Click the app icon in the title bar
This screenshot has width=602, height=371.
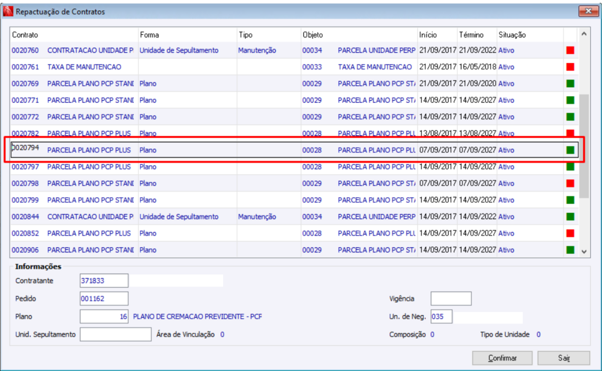point(8,11)
